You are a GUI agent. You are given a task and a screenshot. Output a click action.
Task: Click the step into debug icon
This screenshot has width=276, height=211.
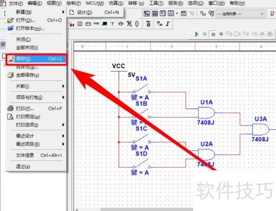(x=229, y=34)
